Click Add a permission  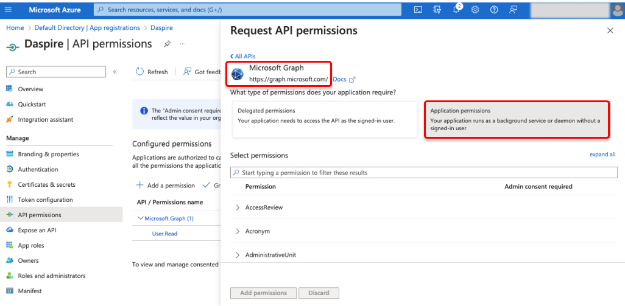tap(166, 186)
